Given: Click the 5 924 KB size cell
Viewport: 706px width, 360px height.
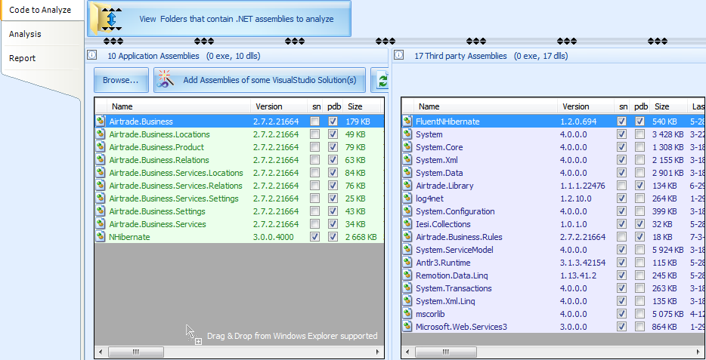Looking at the screenshot, I should (669, 250).
